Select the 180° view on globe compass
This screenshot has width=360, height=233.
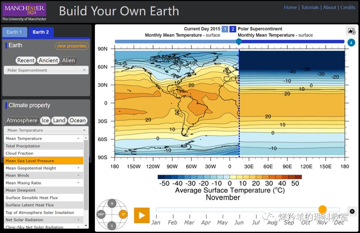click(101, 215)
